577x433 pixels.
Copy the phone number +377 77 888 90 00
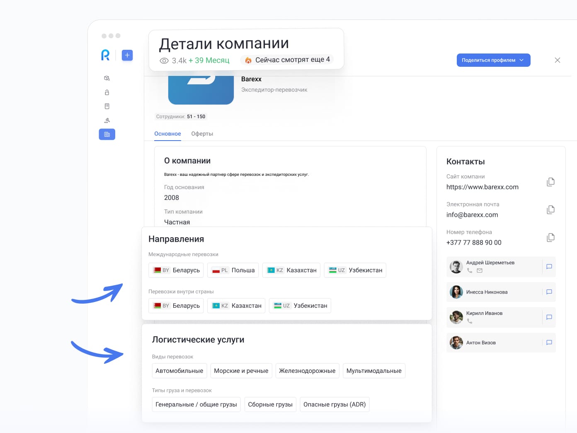[550, 237]
